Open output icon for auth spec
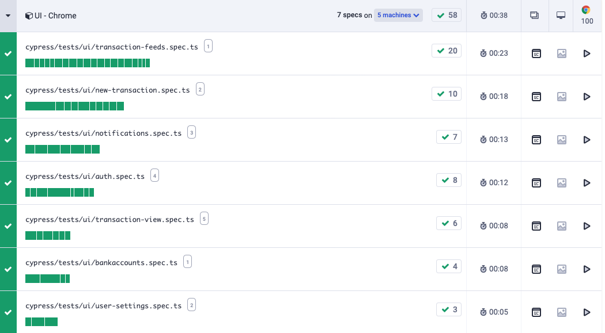This screenshot has width=605, height=333. click(536, 183)
